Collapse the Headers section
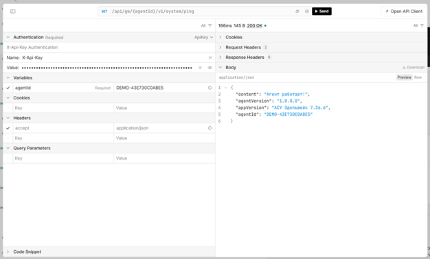Screen dimensions: 430x259 [x=8, y=118]
